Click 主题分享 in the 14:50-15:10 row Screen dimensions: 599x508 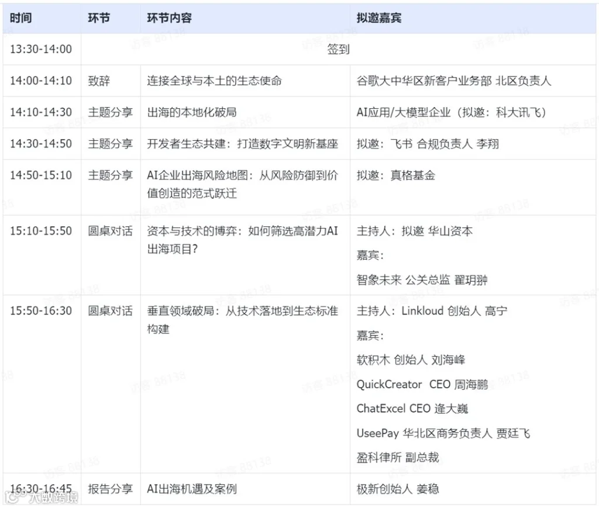(x=111, y=175)
